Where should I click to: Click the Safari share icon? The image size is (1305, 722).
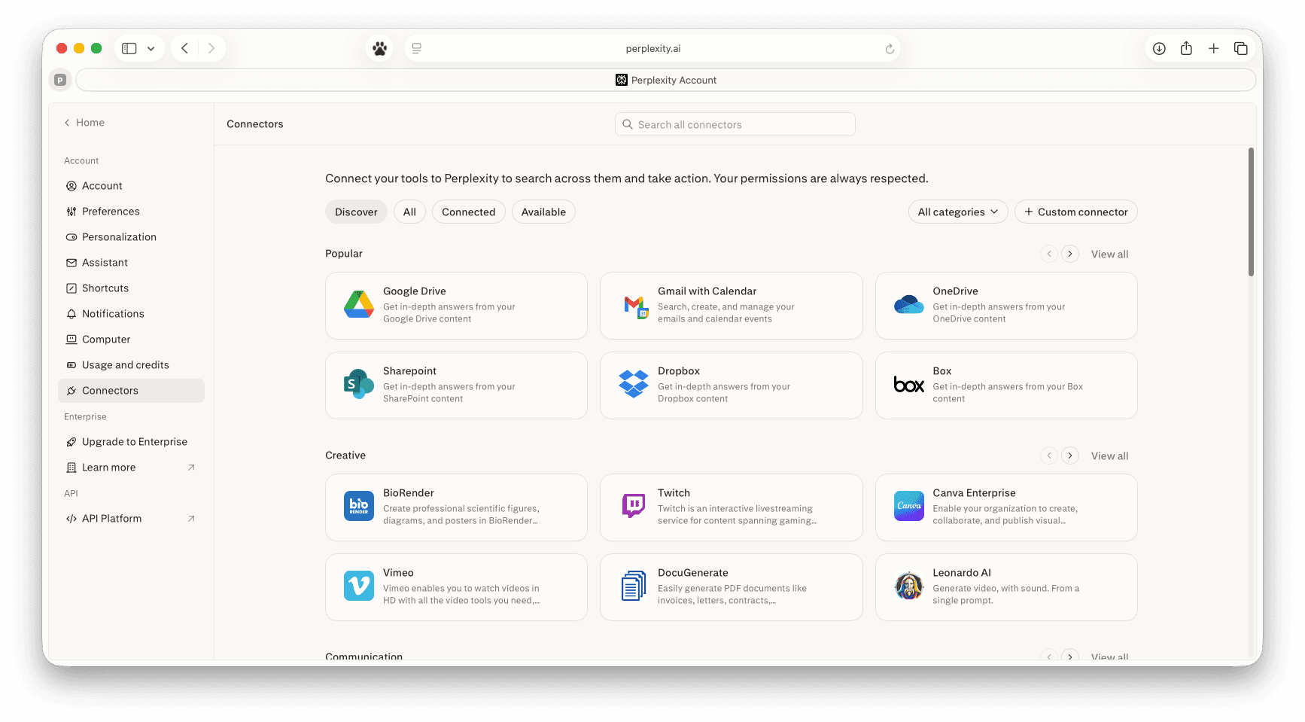1186,49
